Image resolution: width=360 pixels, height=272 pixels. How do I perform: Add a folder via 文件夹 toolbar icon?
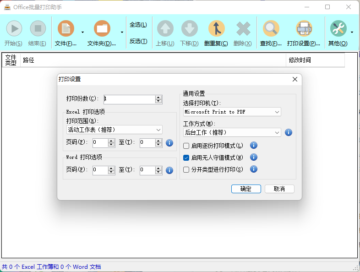click(x=102, y=28)
